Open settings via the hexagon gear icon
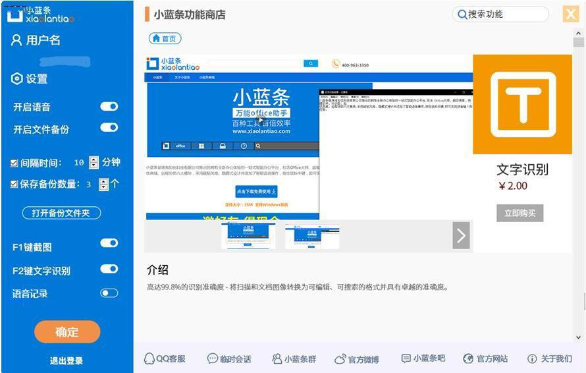Screen dimensions: 586x373 17,78
